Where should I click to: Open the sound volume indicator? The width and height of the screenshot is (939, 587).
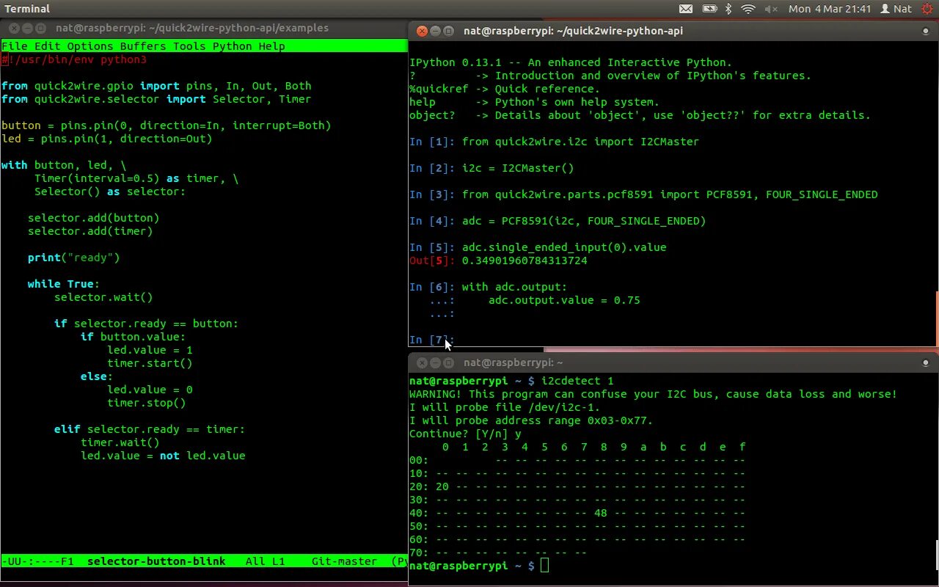[770, 9]
